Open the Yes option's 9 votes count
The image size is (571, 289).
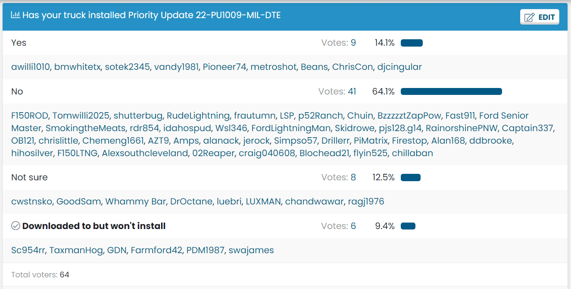pyautogui.click(x=353, y=43)
